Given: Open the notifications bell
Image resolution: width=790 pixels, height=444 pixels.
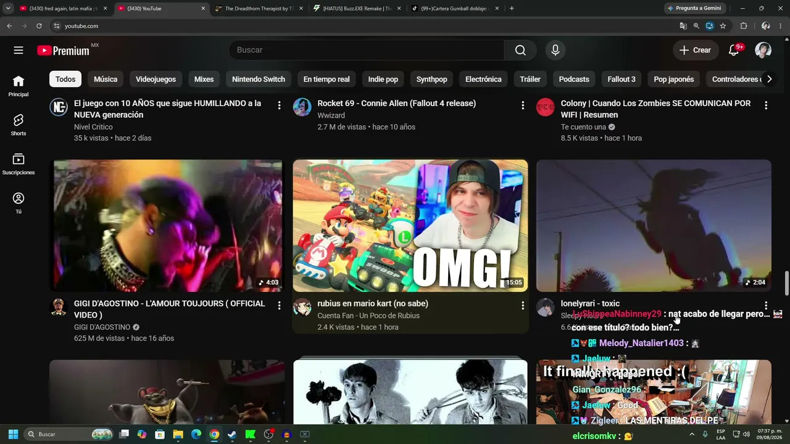Looking at the screenshot, I should (734, 50).
